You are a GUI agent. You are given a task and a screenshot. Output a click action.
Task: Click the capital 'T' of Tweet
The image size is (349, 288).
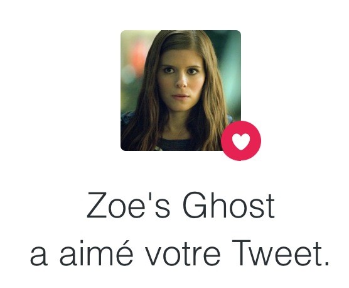(x=241, y=253)
